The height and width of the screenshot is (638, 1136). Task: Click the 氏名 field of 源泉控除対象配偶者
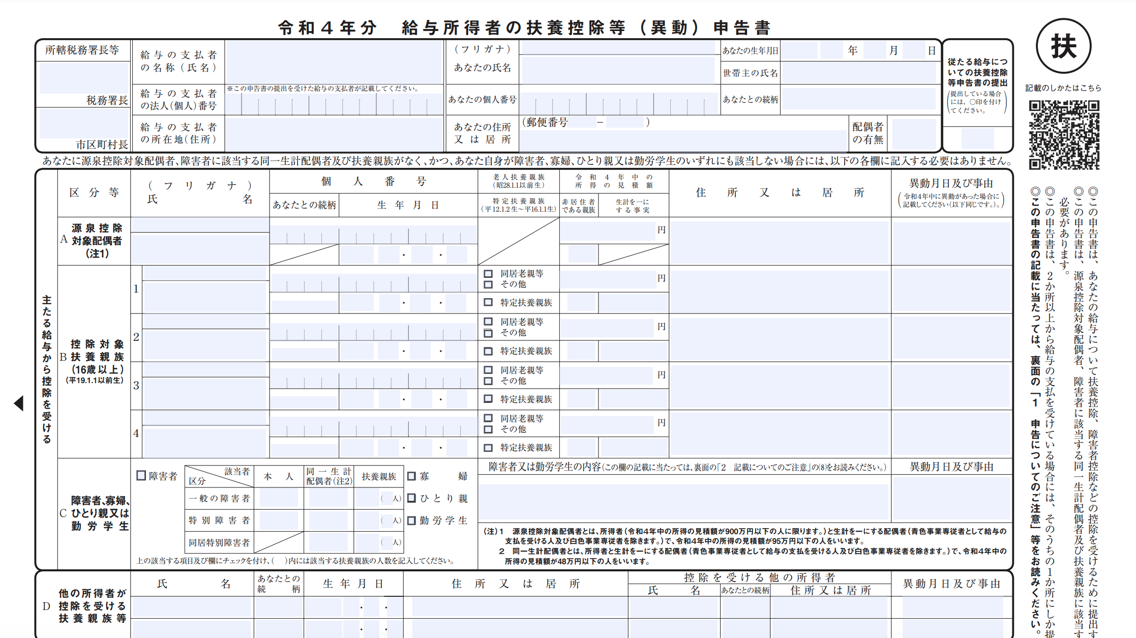200,248
